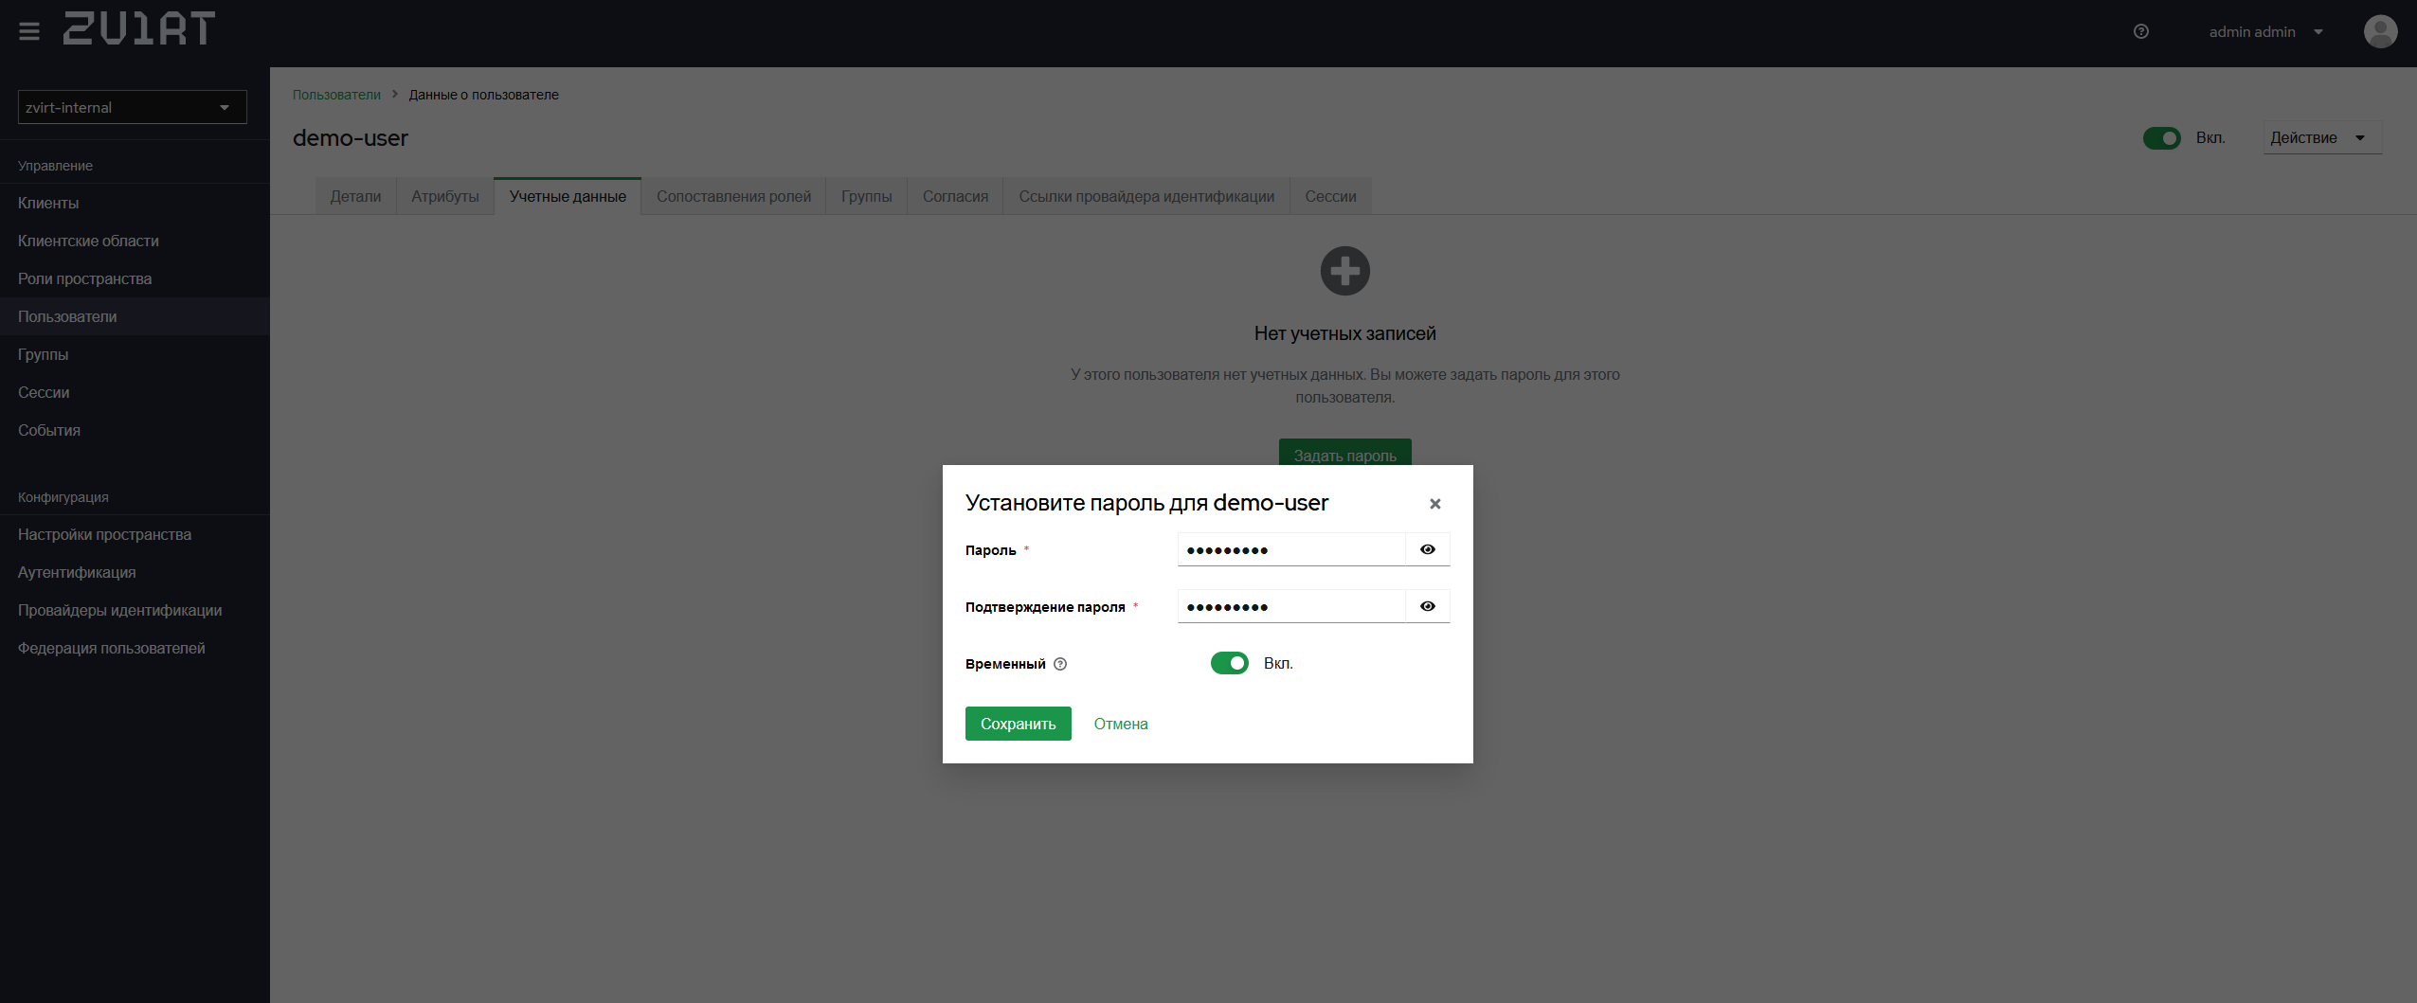Open Клиентские области in sidebar
The image size is (2417, 1003).
click(x=135, y=241)
